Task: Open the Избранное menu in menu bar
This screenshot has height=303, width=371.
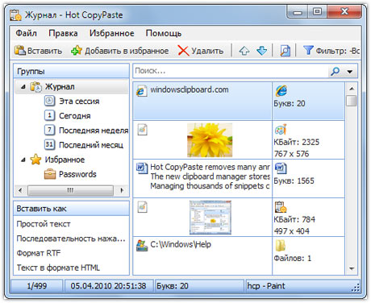Action: pos(112,33)
